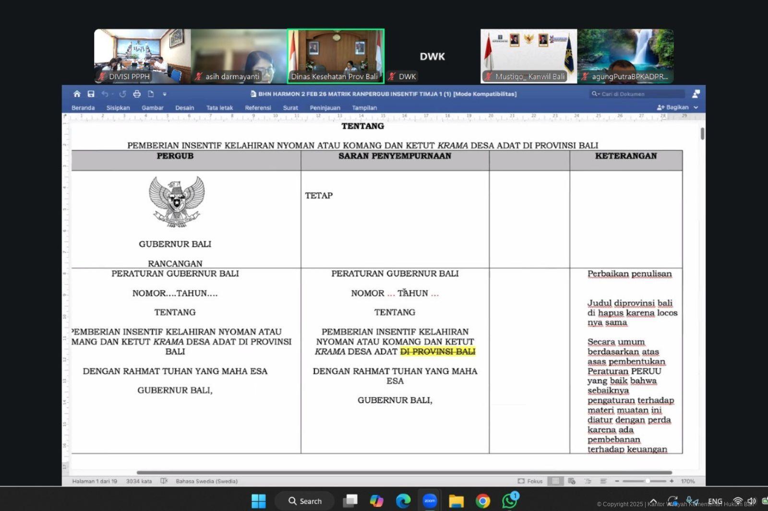Expand the quick access toolbar customize arrow
The height and width of the screenshot is (511, 768).
165,94
